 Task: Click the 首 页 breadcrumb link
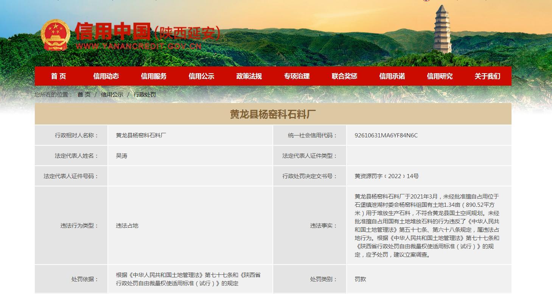(x=84, y=95)
